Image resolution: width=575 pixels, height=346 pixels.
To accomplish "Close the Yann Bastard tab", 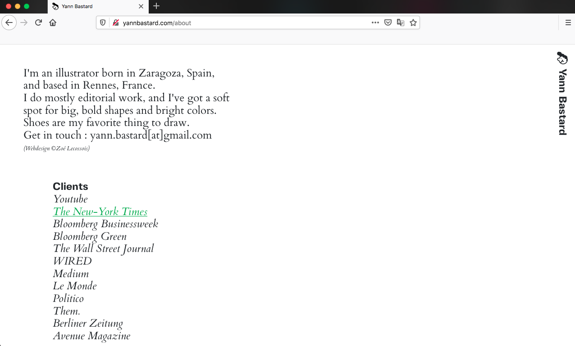I will tap(141, 6).
